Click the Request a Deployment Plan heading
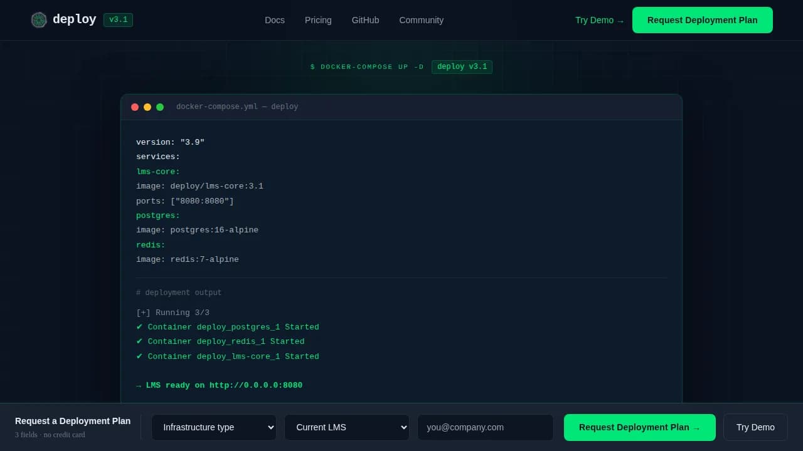The height and width of the screenshot is (451, 803). pyautogui.click(x=73, y=421)
